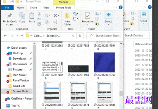Open the address bar history dropdown
Viewport: 158px width, 109px height.
click(73, 36)
